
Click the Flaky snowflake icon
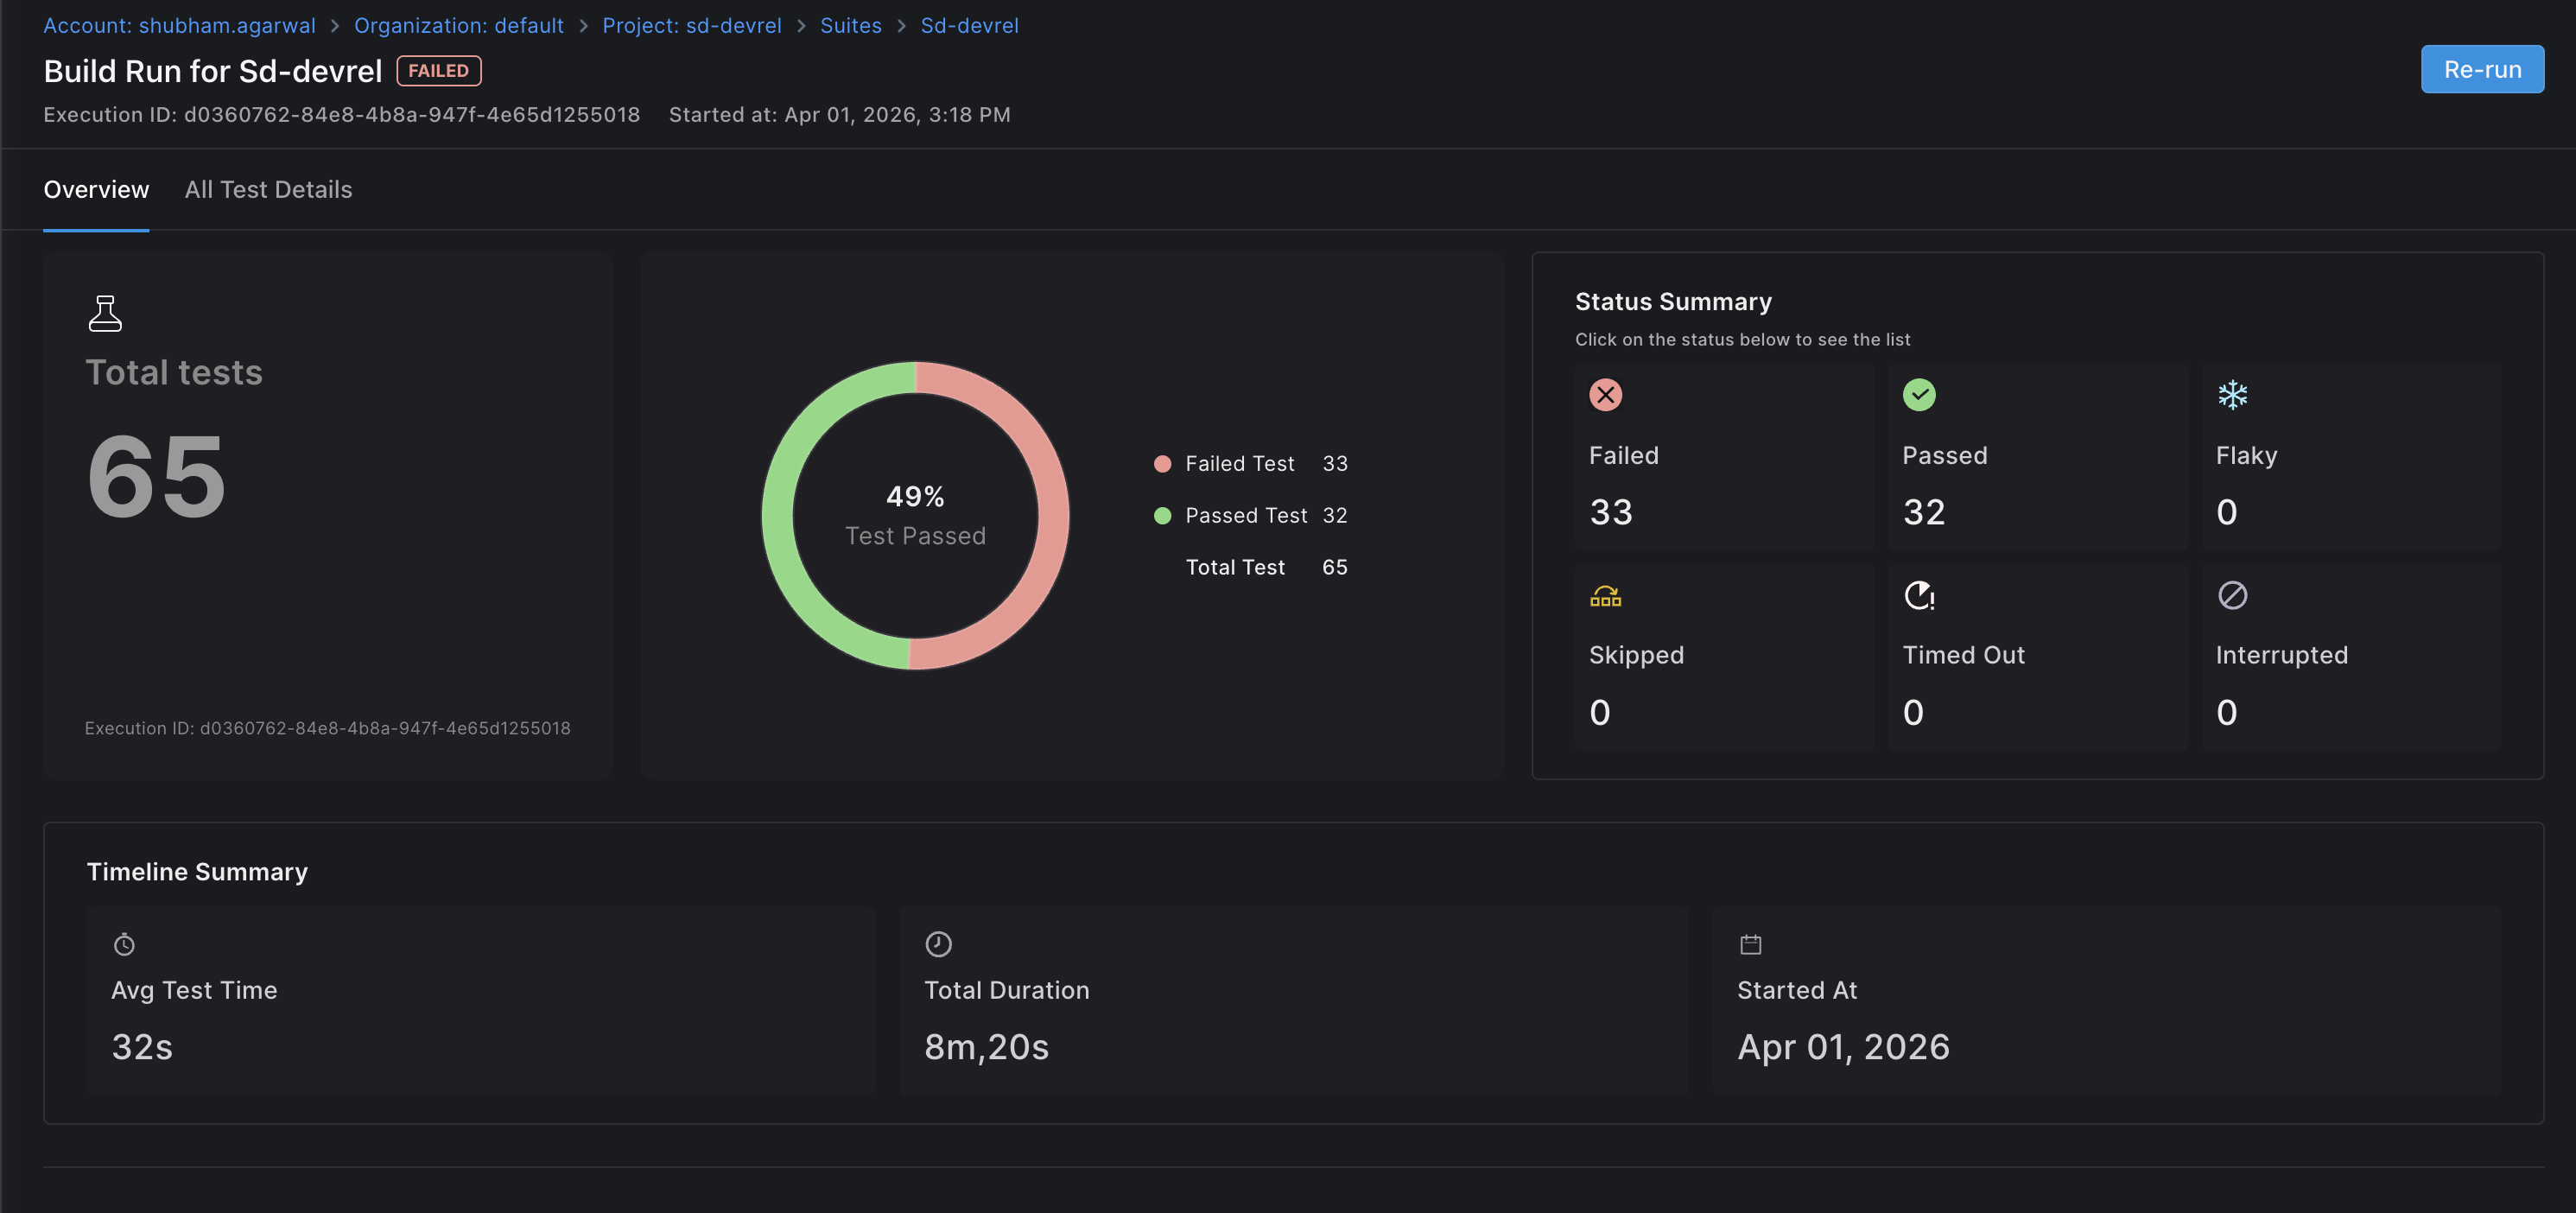pos(2232,395)
